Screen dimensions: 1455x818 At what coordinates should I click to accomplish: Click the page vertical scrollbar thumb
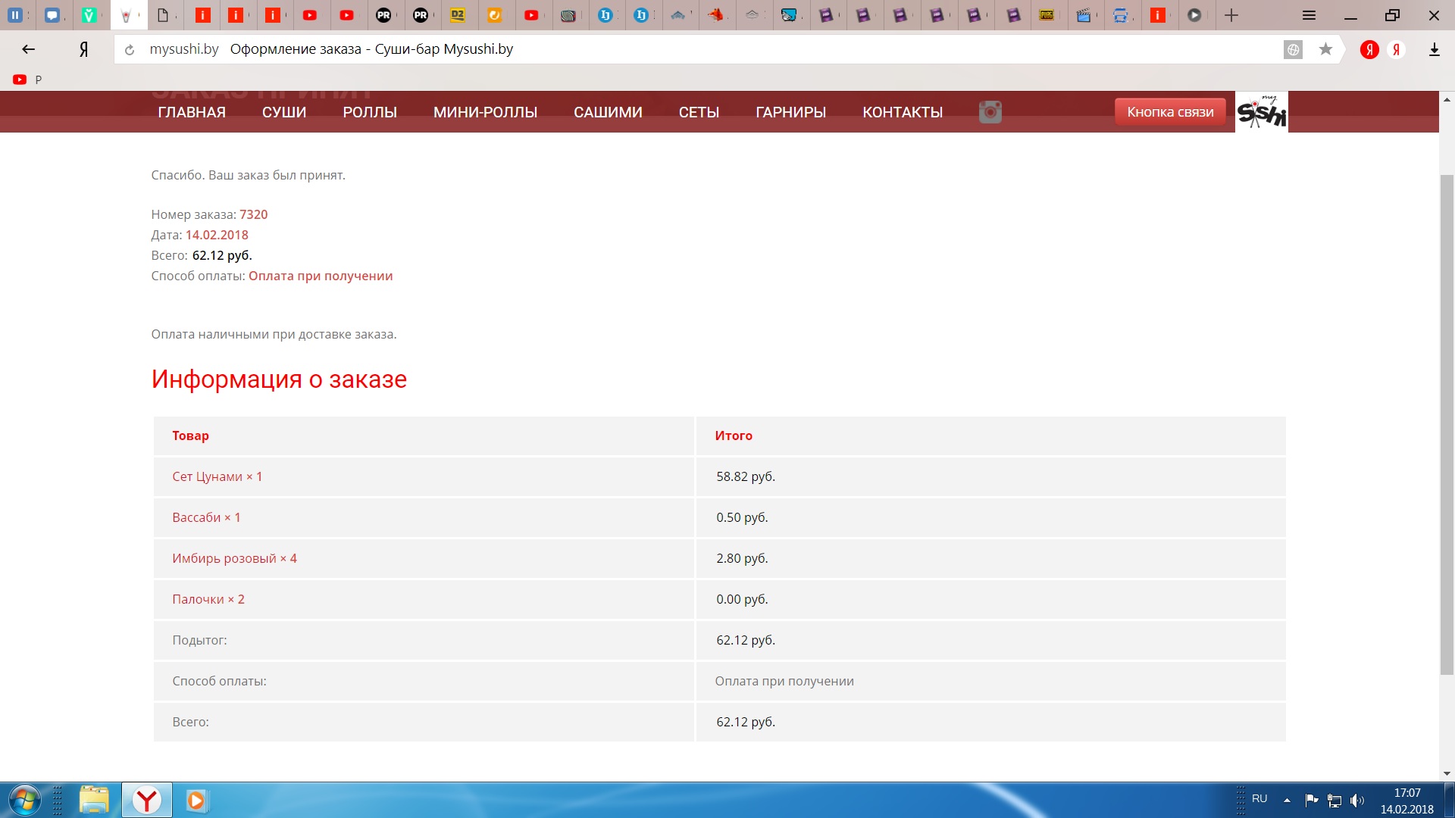(1447, 424)
